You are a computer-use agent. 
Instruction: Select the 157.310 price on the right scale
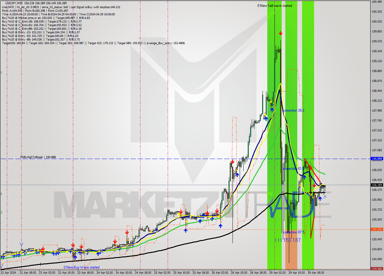point(377,140)
